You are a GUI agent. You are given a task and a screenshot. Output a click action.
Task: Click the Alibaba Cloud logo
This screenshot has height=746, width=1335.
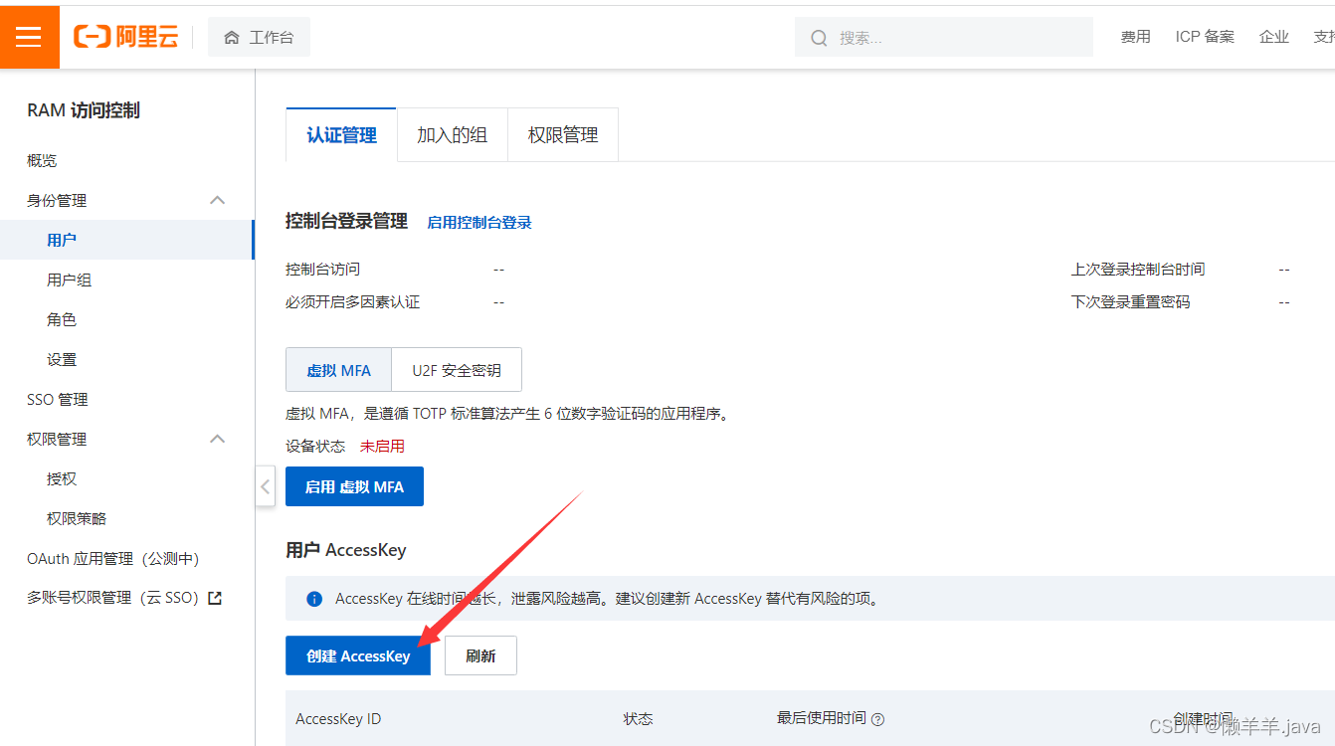[125, 37]
